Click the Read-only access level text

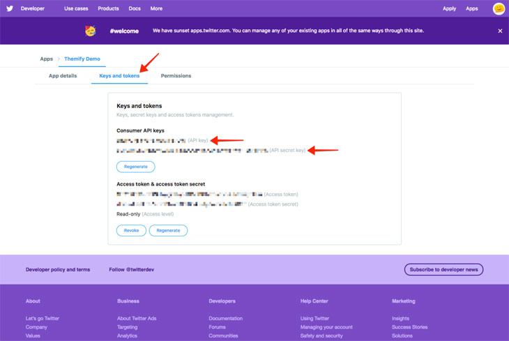[x=128, y=214]
